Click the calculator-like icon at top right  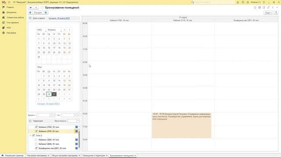click(x=259, y=7)
